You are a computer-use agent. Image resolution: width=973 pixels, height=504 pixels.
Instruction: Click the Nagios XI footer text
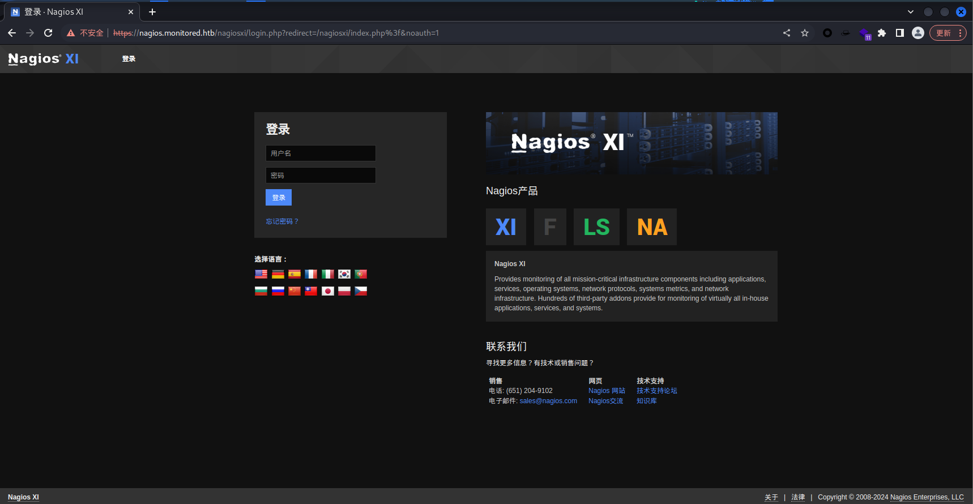(23, 497)
